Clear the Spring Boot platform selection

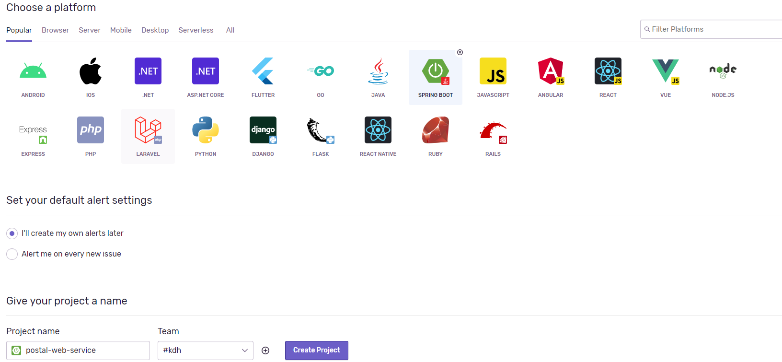pos(460,52)
